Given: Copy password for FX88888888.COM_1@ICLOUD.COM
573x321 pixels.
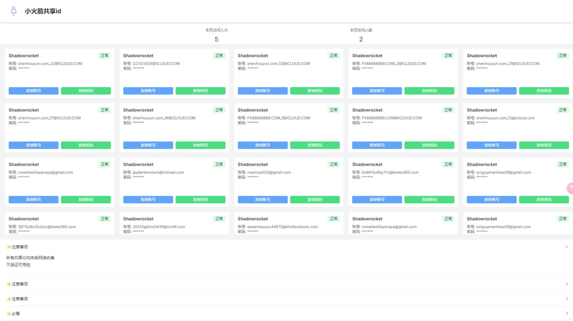Looking at the screenshot, I should pyautogui.click(x=315, y=145).
